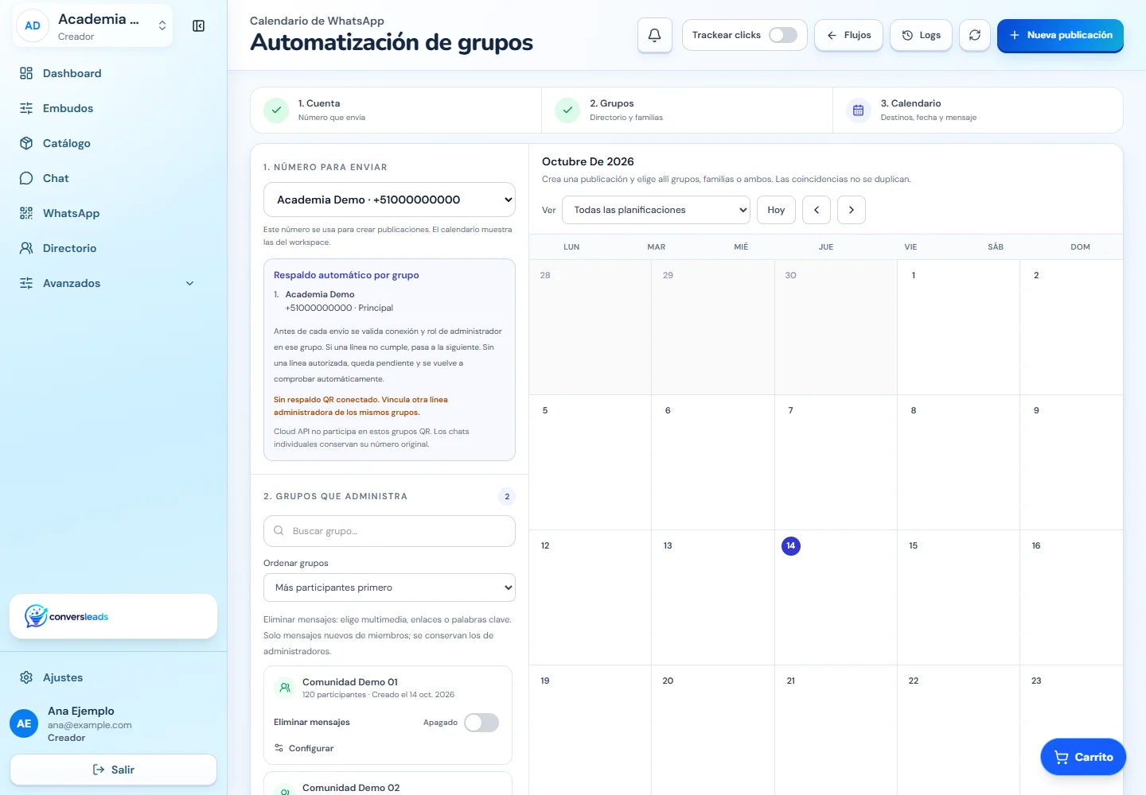The width and height of the screenshot is (1146, 795).
Task: Open the Más participantes primero sort dropdown
Action: coord(389,588)
